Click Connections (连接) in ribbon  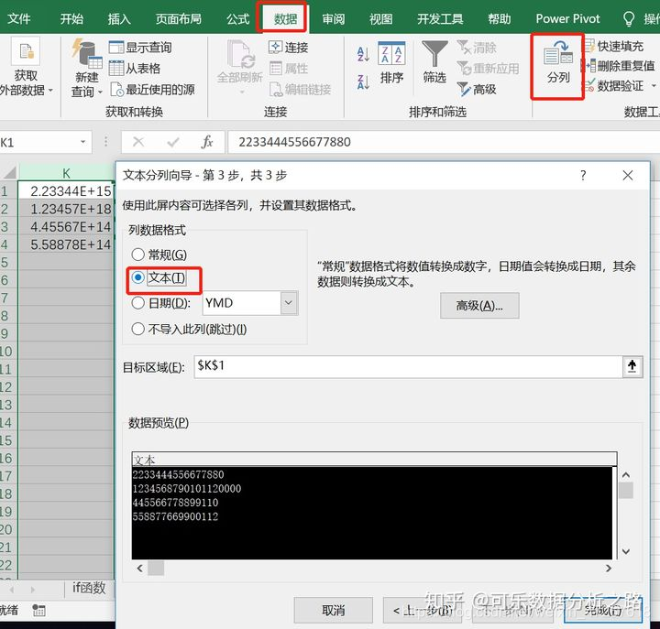(x=289, y=48)
